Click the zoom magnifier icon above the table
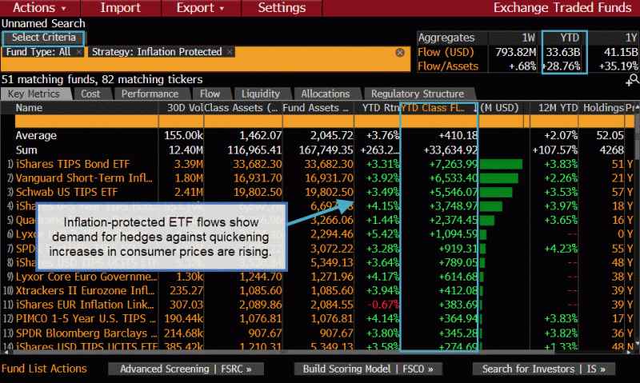 [x=633, y=80]
